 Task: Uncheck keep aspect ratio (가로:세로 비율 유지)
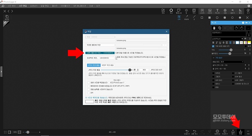coord(213,46)
